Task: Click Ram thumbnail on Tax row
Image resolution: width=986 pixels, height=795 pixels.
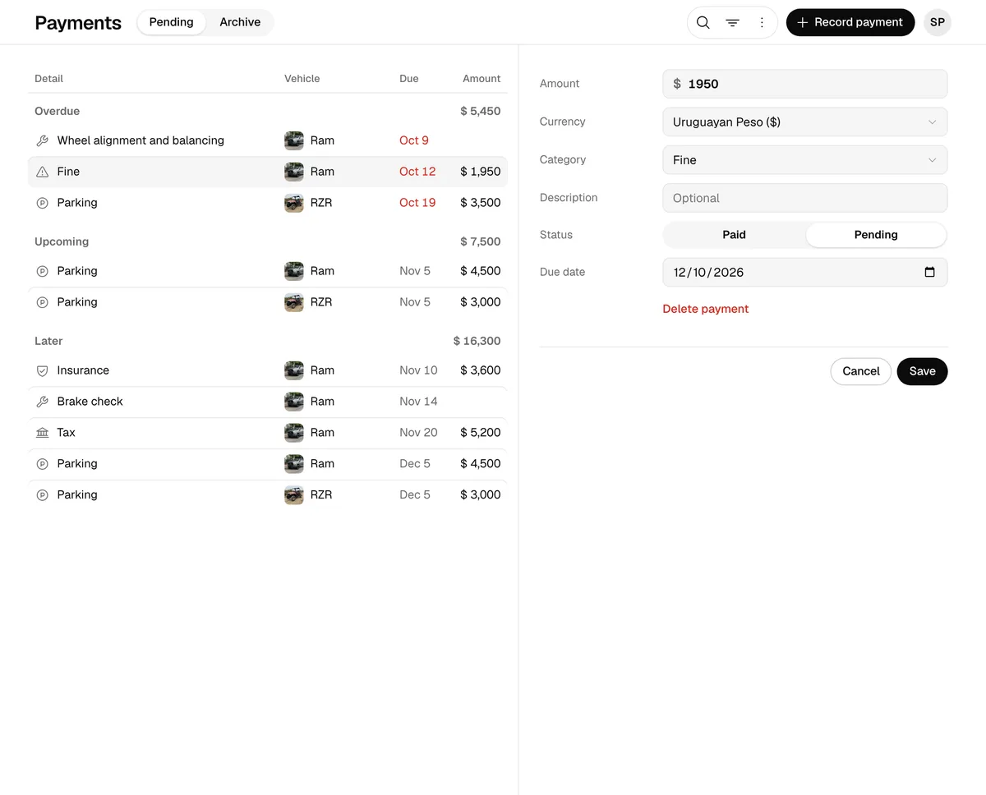Action: point(294,433)
